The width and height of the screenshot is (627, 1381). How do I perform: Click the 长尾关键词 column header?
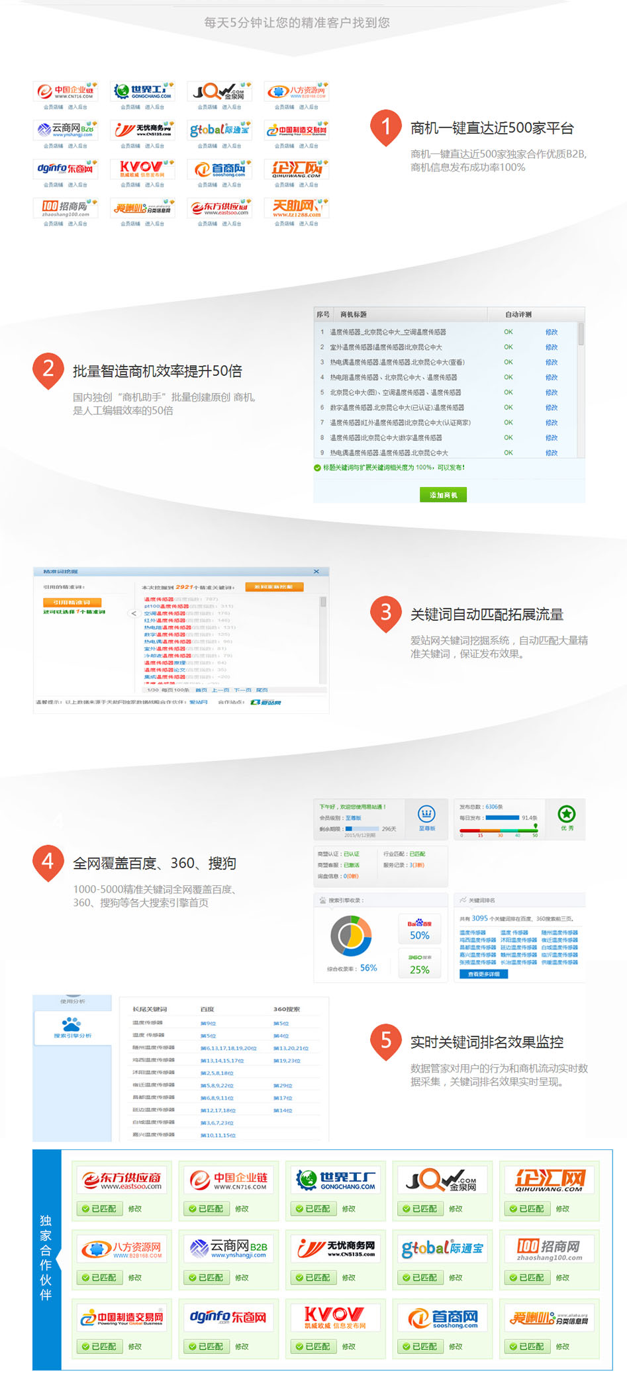pyautogui.click(x=150, y=1009)
